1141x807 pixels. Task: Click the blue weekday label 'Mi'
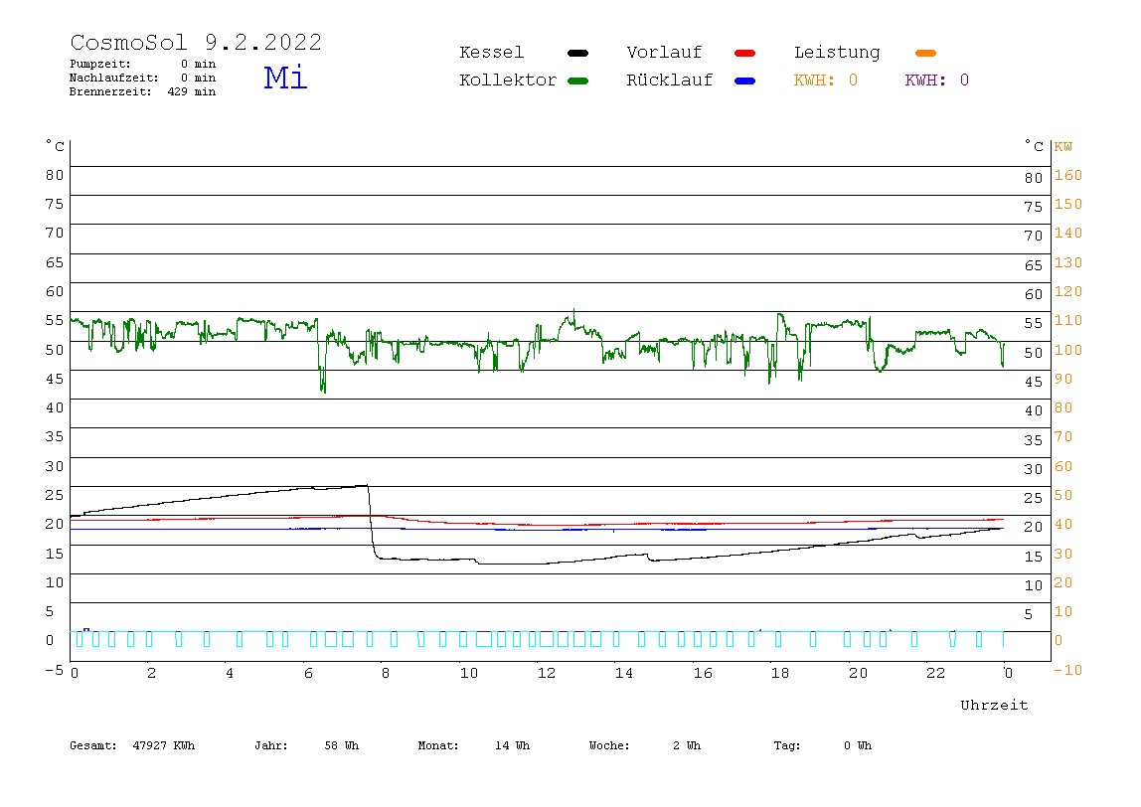[x=285, y=77]
